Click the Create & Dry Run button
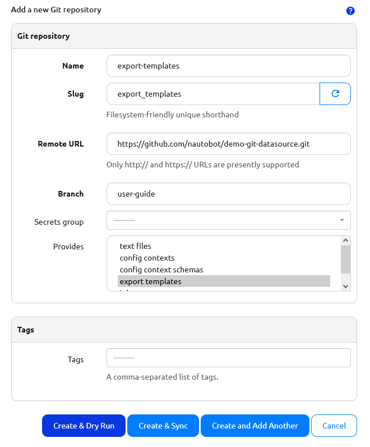This screenshot has width=370, height=447. tap(84, 426)
